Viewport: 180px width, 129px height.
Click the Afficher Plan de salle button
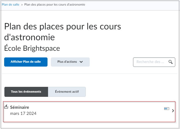click(26, 62)
